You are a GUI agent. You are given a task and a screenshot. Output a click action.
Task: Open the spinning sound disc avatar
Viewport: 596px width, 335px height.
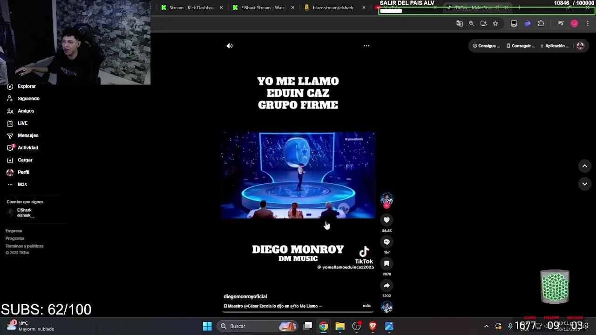tap(386, 307)
